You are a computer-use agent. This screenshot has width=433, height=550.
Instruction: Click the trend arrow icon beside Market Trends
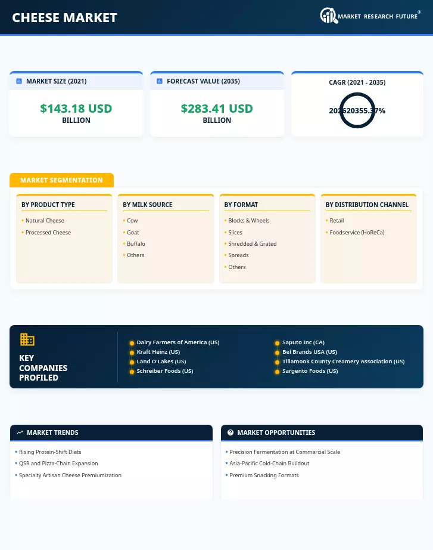click(x=20, y=433)
